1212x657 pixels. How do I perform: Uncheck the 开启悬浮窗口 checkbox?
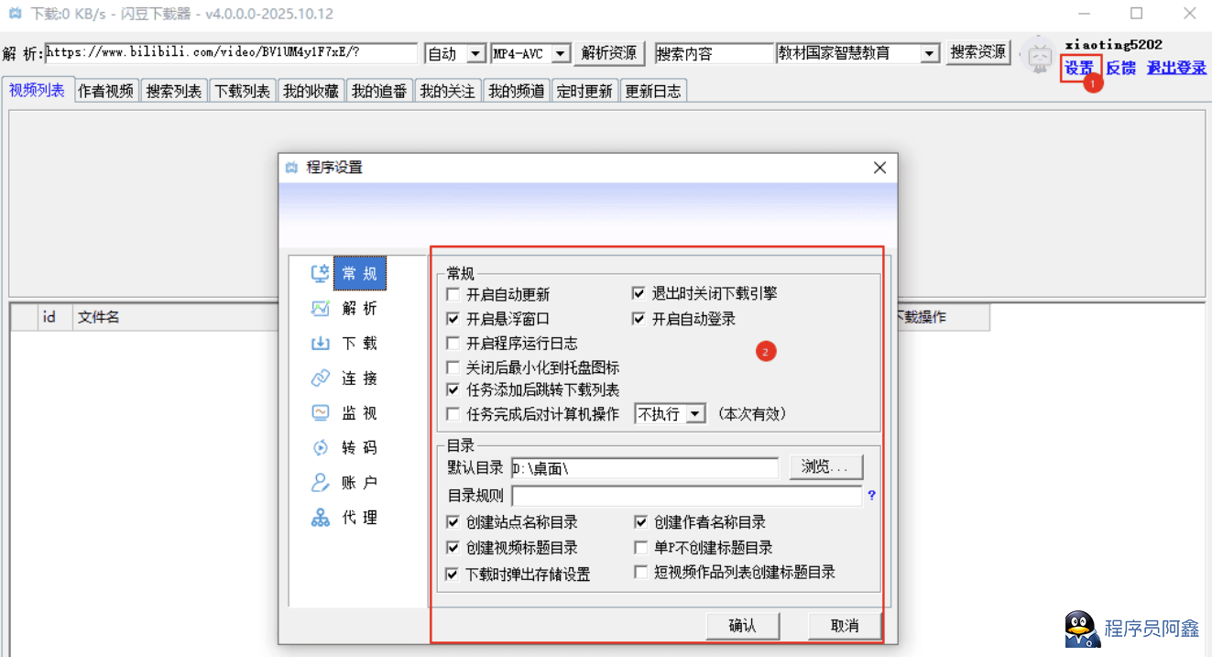click(x=453, y=320)
